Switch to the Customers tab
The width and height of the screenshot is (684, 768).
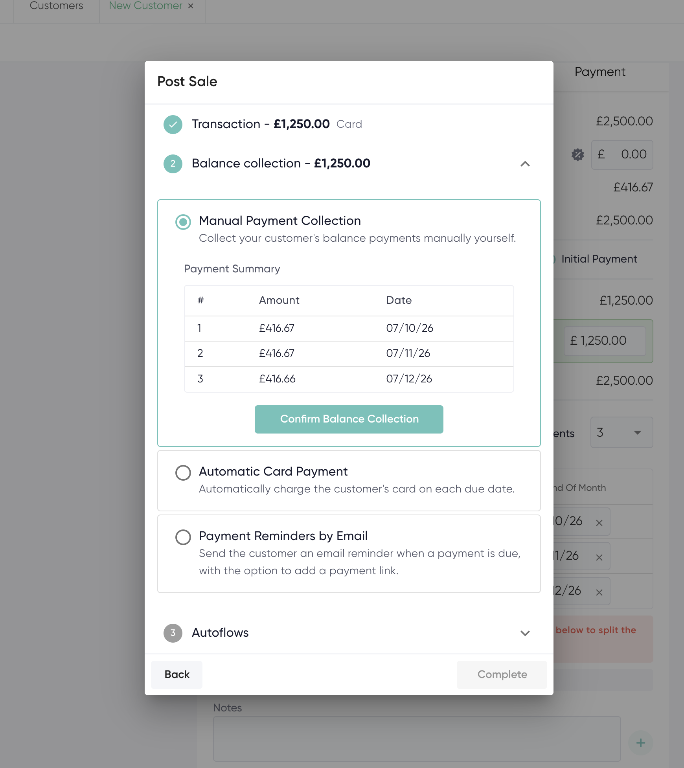pos(57,6)
